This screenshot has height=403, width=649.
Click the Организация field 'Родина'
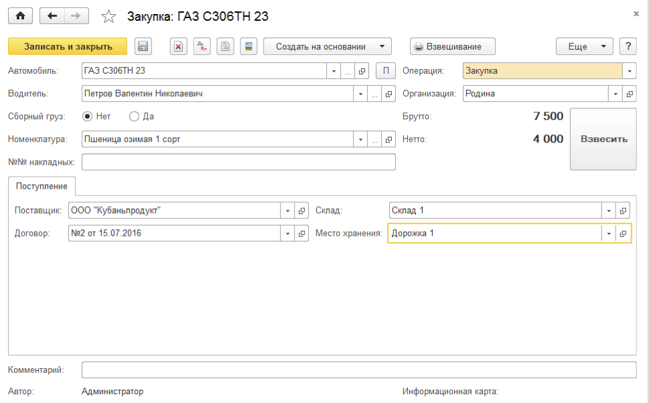click(x=536, y=94)
